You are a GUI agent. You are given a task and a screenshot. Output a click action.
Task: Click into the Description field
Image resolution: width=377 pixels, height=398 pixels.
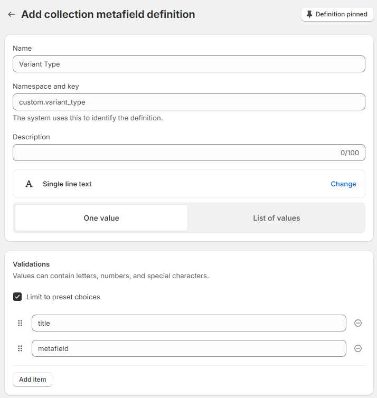point(174,153)
